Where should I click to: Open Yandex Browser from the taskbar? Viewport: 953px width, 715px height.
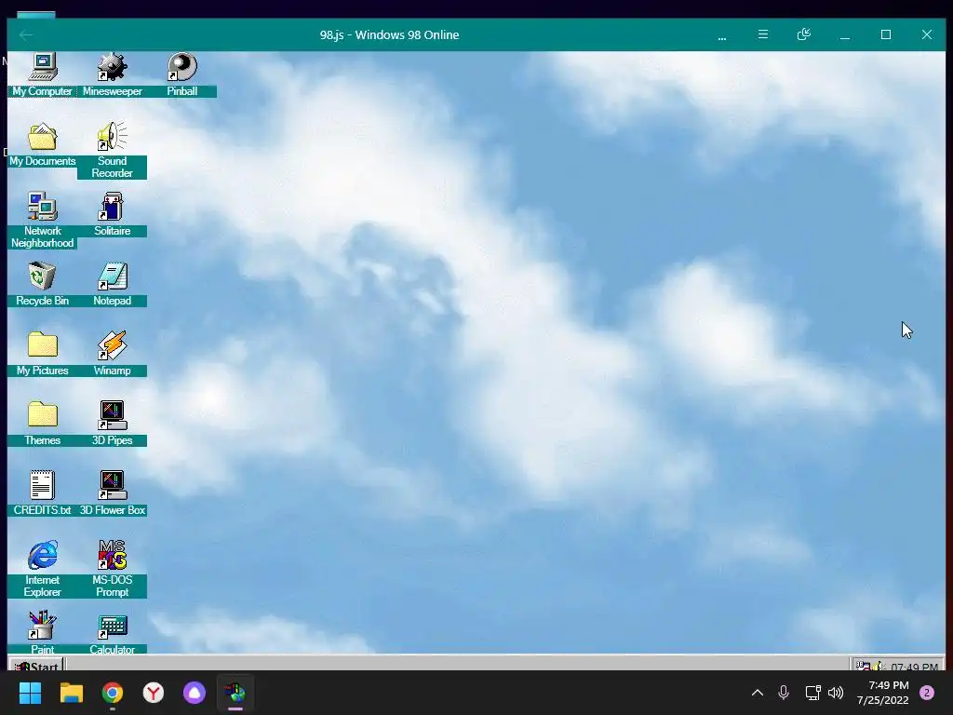click(x=154, y=693)
